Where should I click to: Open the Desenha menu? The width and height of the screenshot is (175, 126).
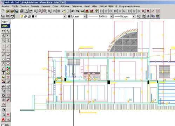tap(46, 6)
